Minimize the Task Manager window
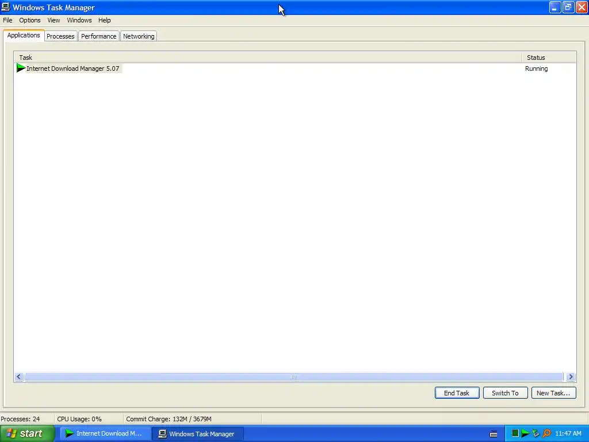This screenshot has height=442, width=589. (555, 7)
